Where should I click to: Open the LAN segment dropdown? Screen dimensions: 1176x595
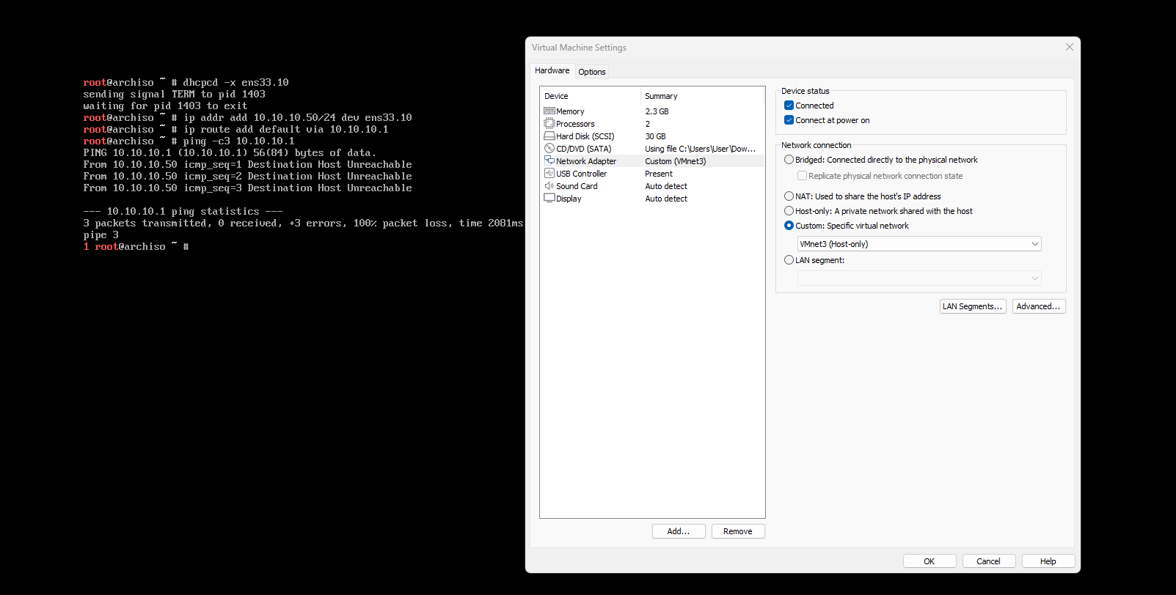[x=919, y=278]
